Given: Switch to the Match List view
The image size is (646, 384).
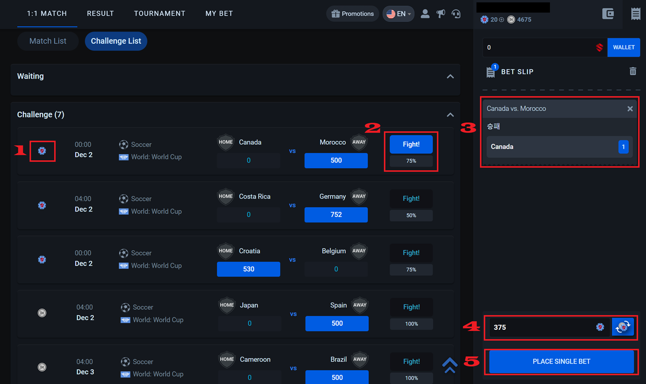Looking at the screenshot, I should 48,41.
